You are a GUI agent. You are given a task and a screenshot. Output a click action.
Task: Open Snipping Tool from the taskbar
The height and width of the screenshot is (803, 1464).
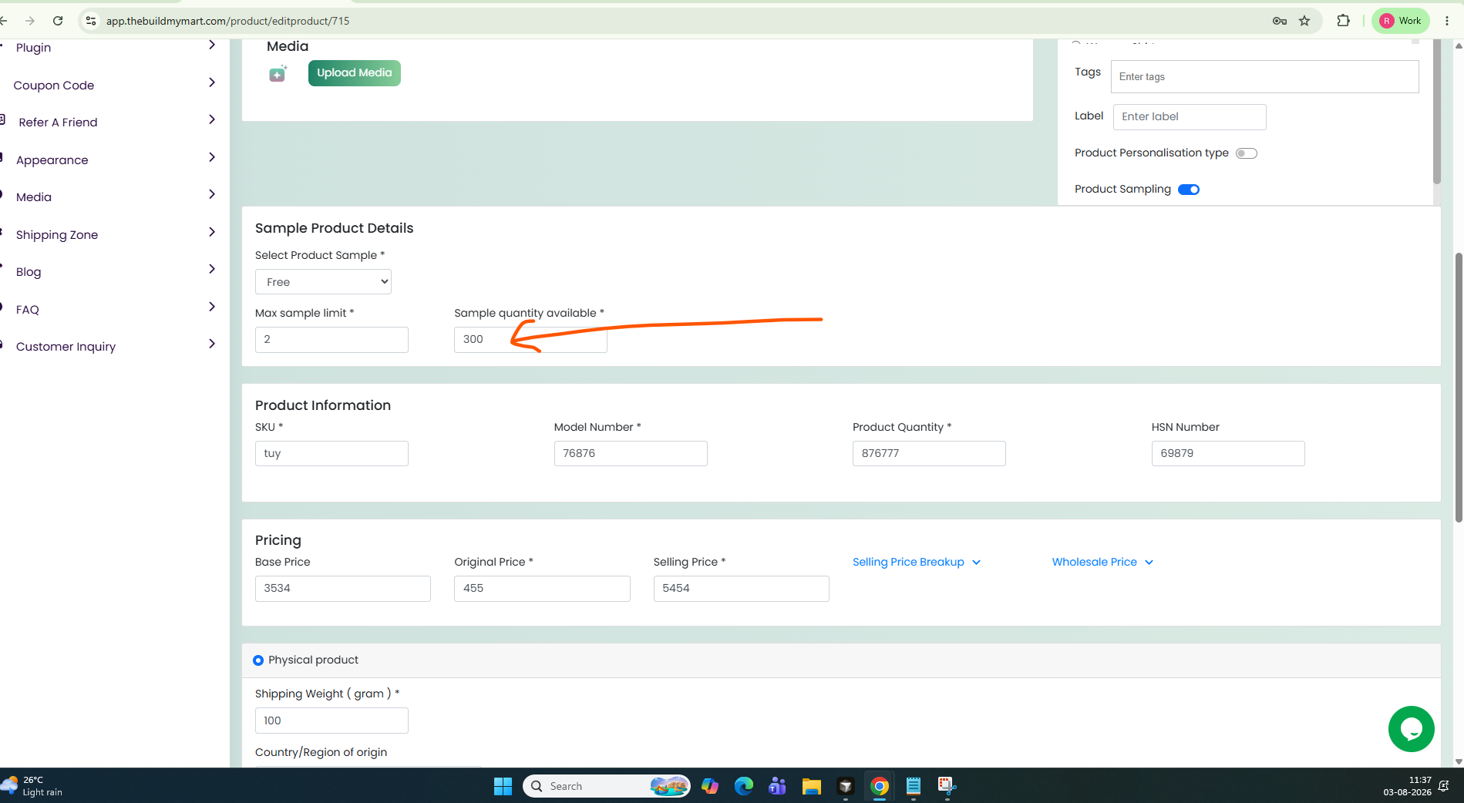(x=947, y=786)
